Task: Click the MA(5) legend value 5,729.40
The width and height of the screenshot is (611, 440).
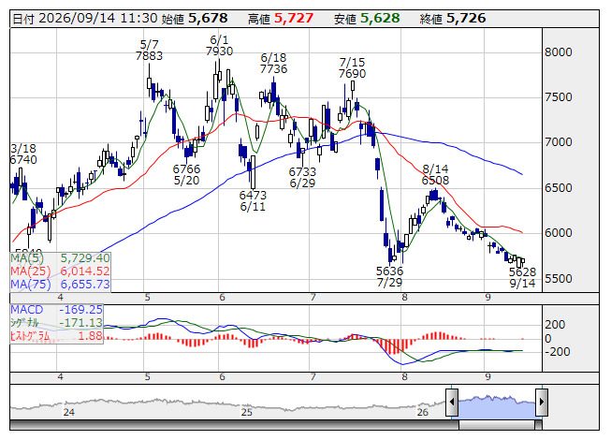Action: point(85,258)
